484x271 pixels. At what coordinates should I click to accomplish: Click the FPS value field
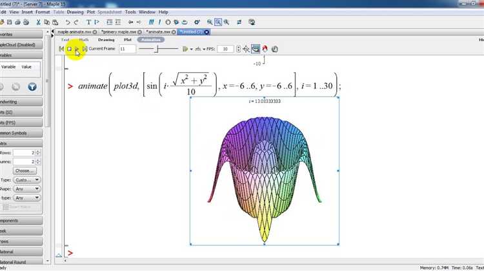[x=225, y=49]
